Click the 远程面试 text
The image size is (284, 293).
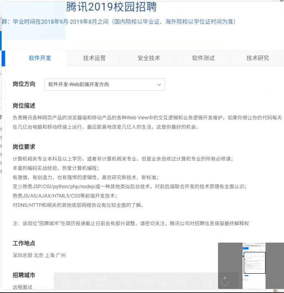(23, 287)
